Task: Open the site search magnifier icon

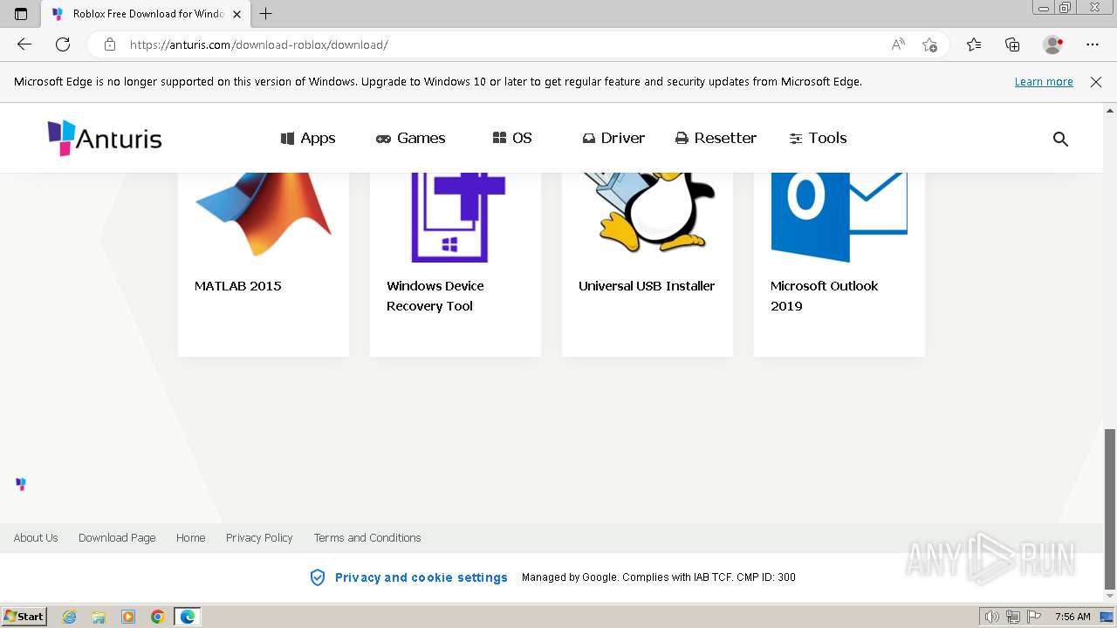Action: 1060,139
